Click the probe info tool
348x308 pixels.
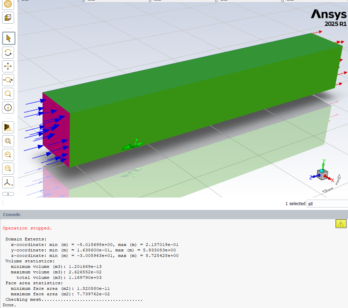click(8, 107)
